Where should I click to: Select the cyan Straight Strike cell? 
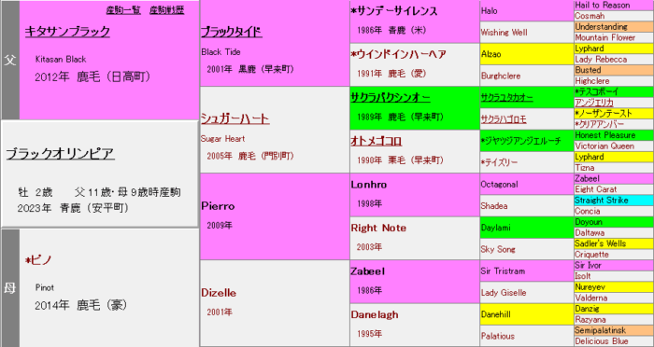pos(614,201)
